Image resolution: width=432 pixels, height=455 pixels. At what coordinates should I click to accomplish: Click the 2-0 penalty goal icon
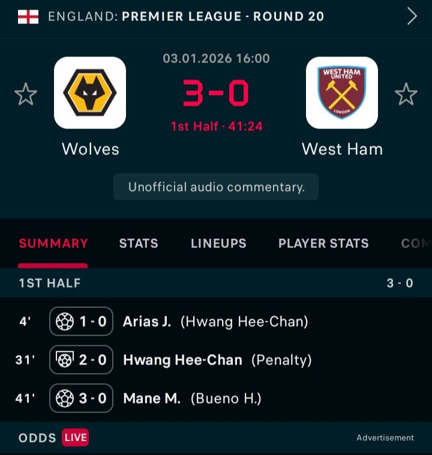click(x=65, y=360)
